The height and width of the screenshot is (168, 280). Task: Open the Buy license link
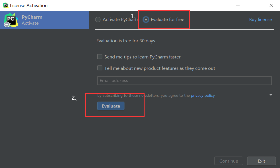click(x=260, y=20)
